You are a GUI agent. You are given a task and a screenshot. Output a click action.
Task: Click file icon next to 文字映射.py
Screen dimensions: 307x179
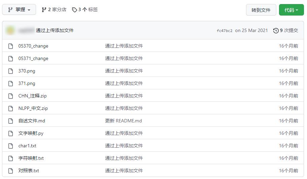point(11,133)
